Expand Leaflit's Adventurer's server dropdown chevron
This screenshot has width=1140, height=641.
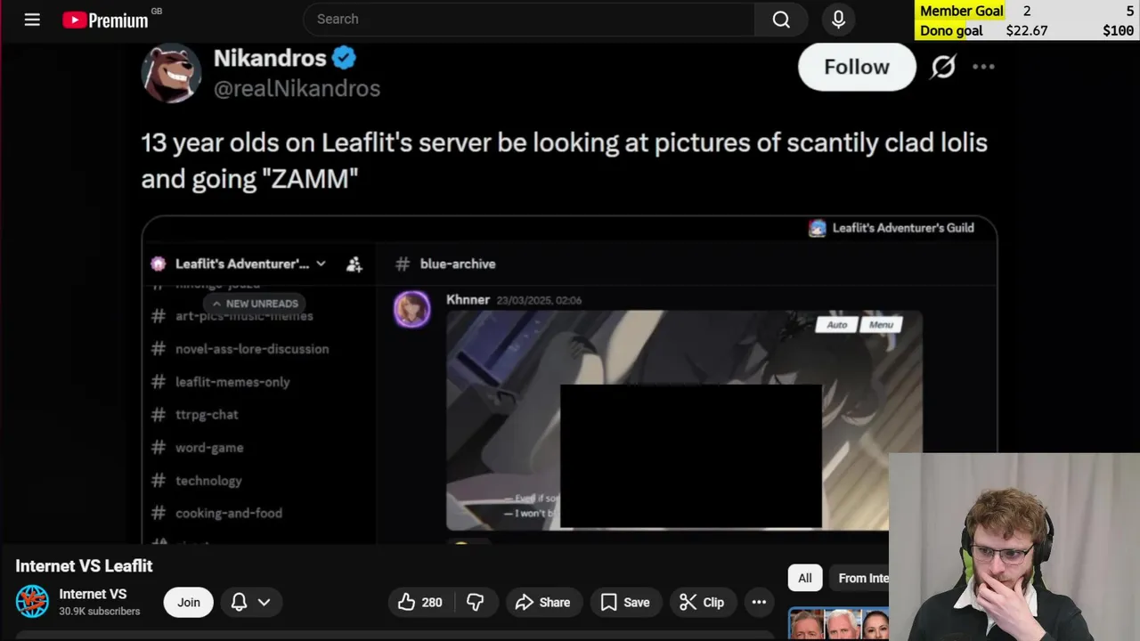(321, 264)
